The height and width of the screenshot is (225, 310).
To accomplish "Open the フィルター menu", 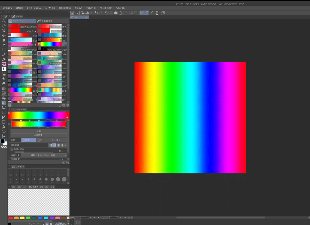I will coord(91,8).
